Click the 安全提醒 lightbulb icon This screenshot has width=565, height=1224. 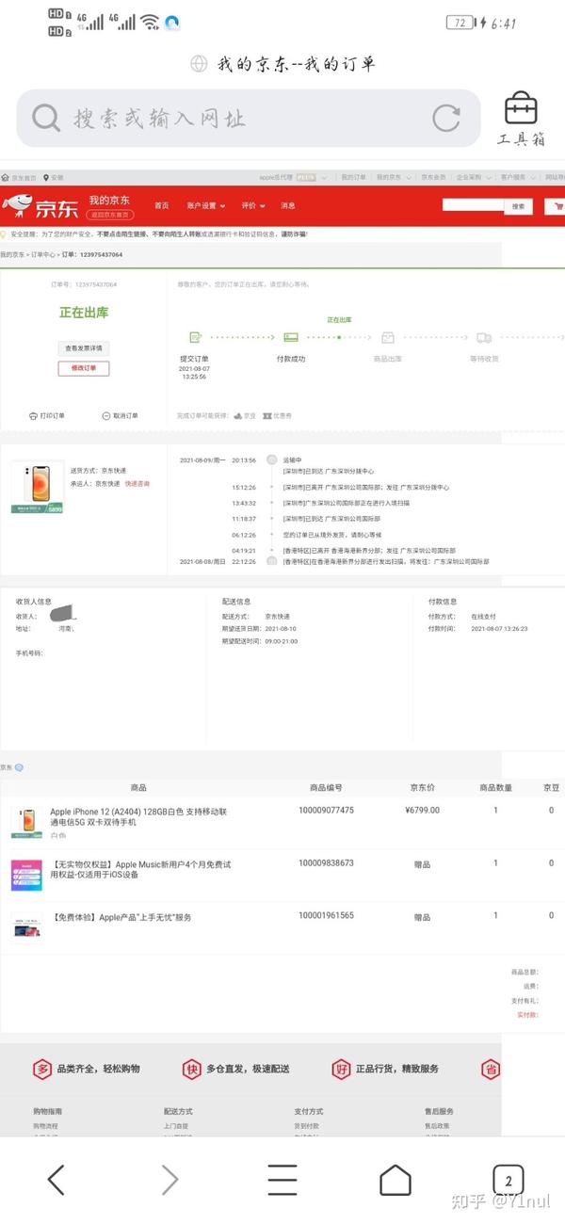pos(4,234)
